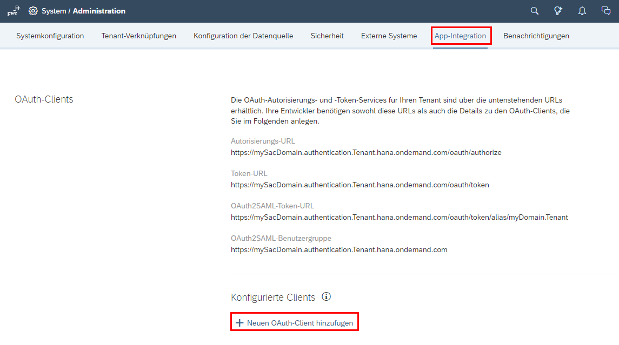Click the System / Administration breadcrumb title
Screen dimensions: 619x345
pyautogui.click(x=83, y=11)
